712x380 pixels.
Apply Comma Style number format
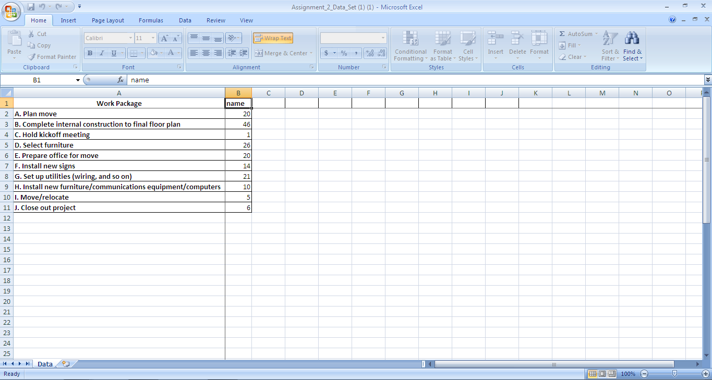(356, 53)
